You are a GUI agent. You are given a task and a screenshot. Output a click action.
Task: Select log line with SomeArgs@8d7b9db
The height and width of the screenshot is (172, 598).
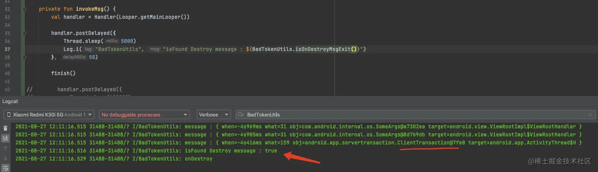[298, 135]
